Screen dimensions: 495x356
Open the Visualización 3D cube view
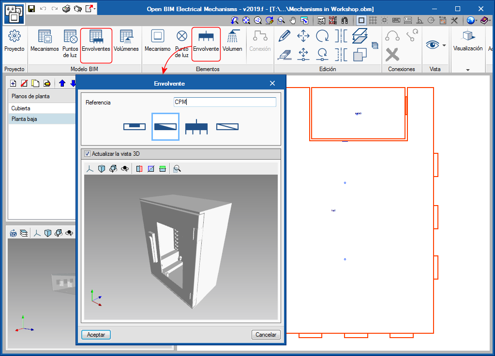pyautogui.click(x=468, y=40)
